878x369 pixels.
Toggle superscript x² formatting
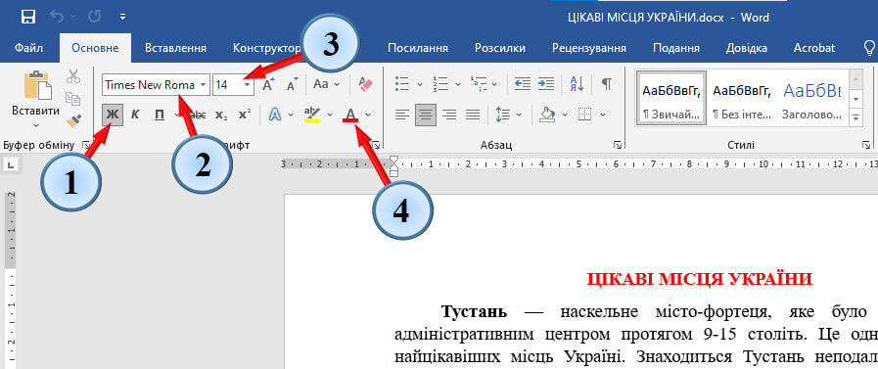pos(245,115)
